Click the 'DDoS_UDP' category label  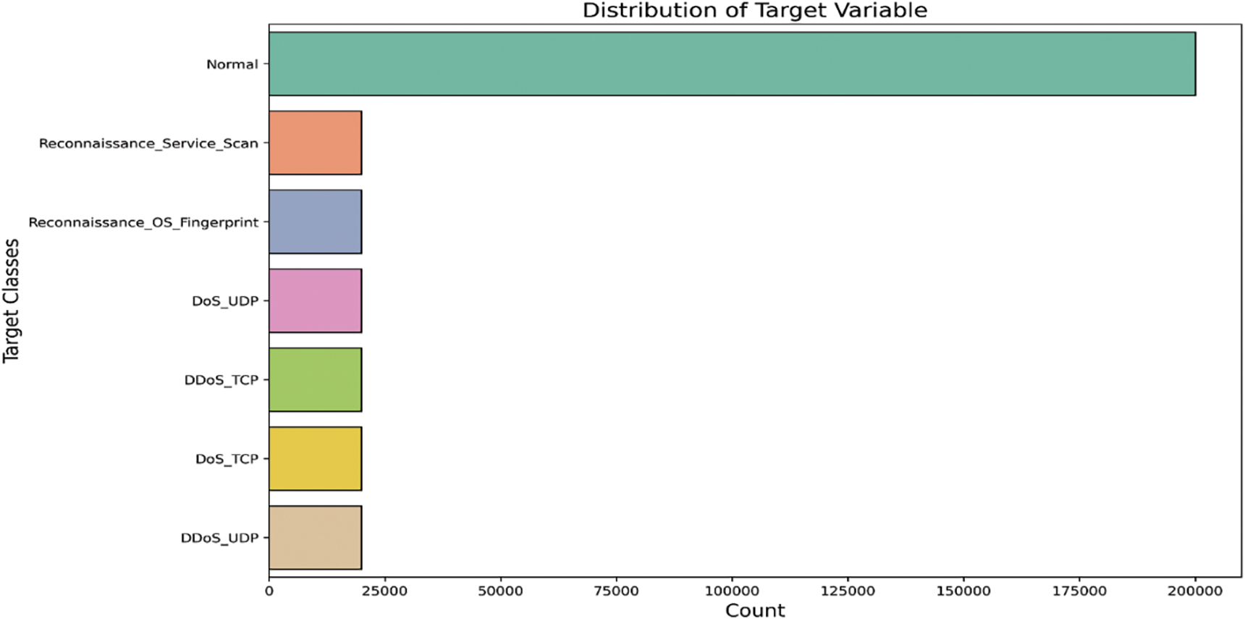(219, 538)
